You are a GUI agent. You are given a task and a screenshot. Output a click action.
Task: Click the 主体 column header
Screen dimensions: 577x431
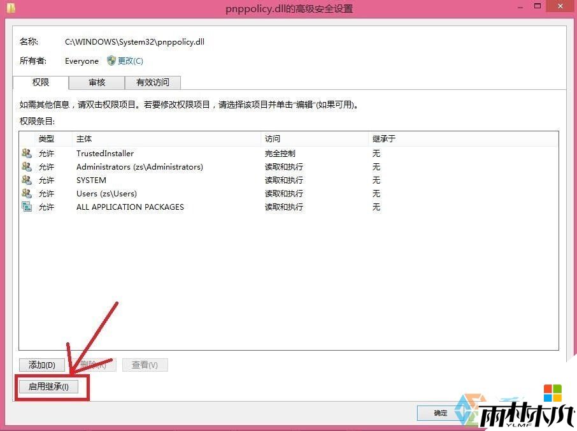pos(83,138)
